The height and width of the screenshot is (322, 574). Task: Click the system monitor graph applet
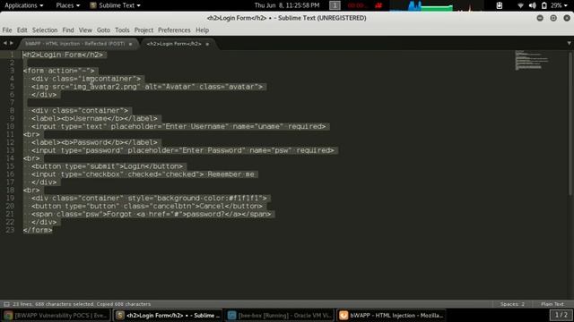[437, 5]
